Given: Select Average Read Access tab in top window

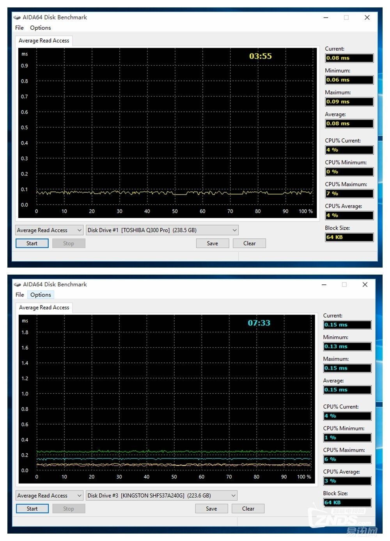Looking at the screenshot, I should [x=44, y=41].
